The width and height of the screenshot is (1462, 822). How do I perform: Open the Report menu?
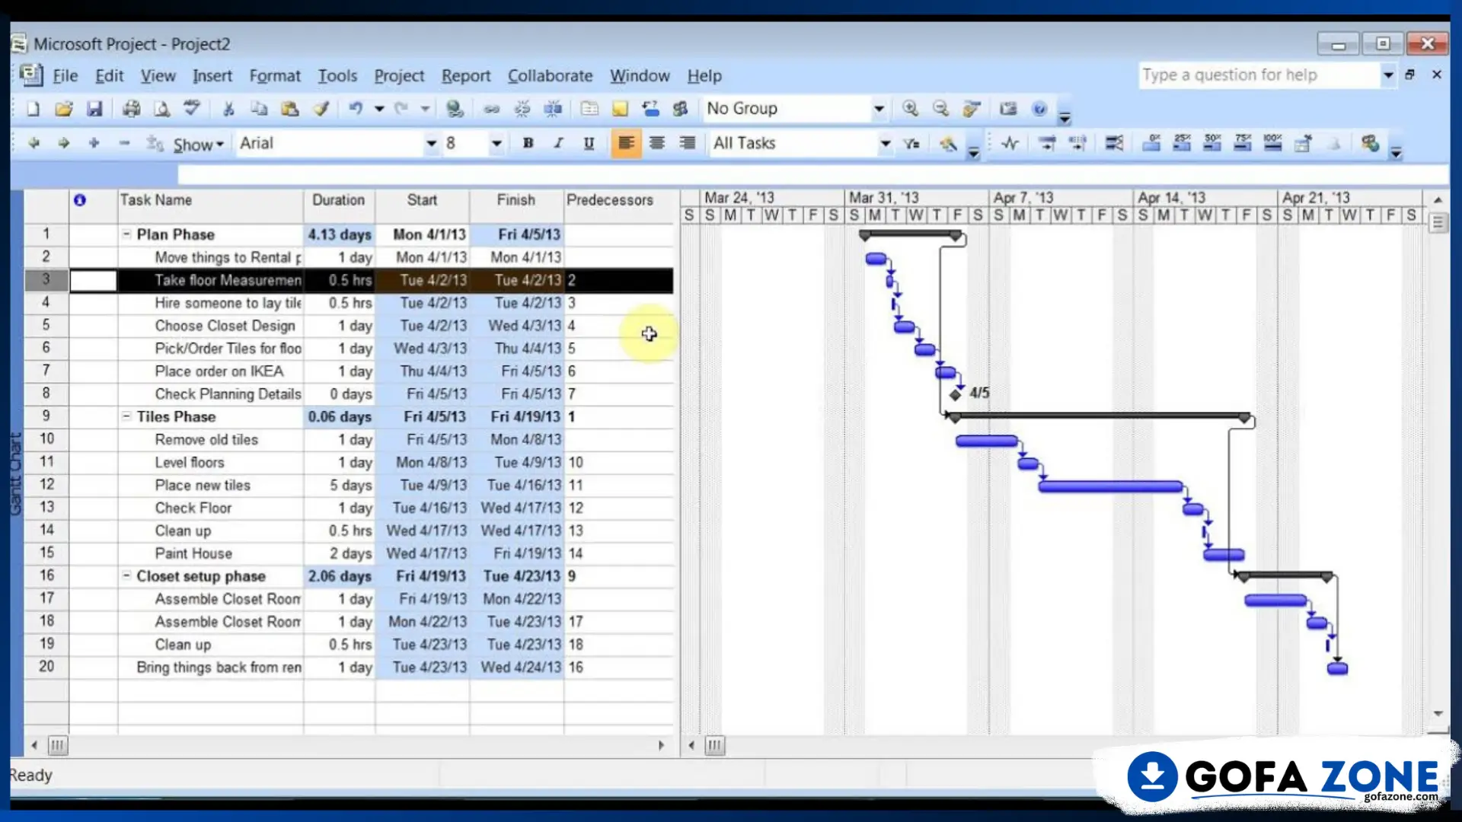466,75
